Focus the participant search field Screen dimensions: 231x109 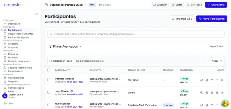point(136,34)
